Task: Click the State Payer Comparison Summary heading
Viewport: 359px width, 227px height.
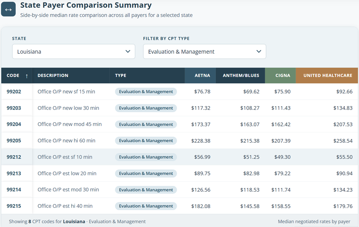Action: click(x=86, y=5)
